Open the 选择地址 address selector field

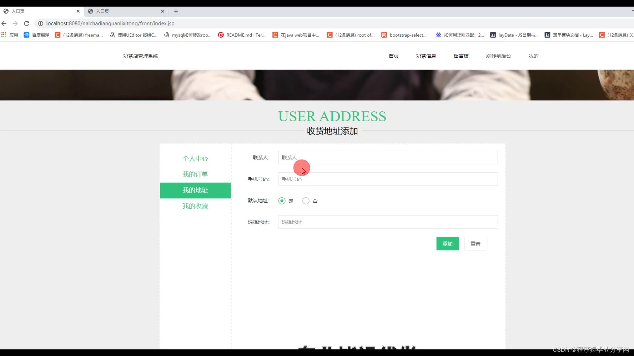[x=388, y=222]
